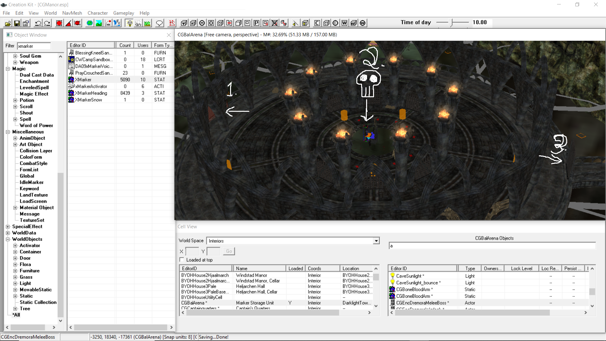The width and height of the screenshot is (606, 341).
Task: Click the Open file toolbar icon
Action: [x=8, y=23]
